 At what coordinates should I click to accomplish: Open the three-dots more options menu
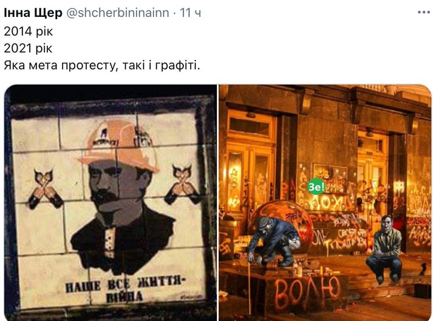424,12
